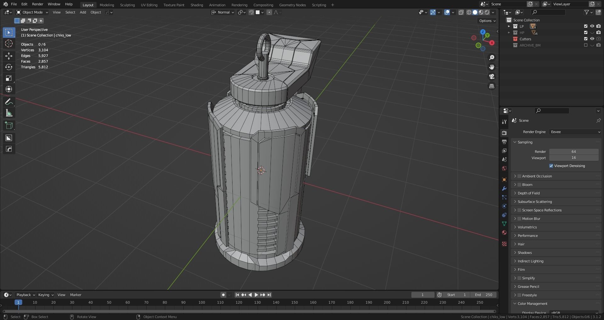Toggle snapping magnet
This screenshot has width=604, height=320.
pyautogui.click(x=251, y=12)
